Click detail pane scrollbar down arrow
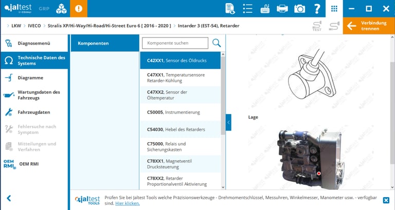Screen dimensions: 395x210 tap(393, 187)
